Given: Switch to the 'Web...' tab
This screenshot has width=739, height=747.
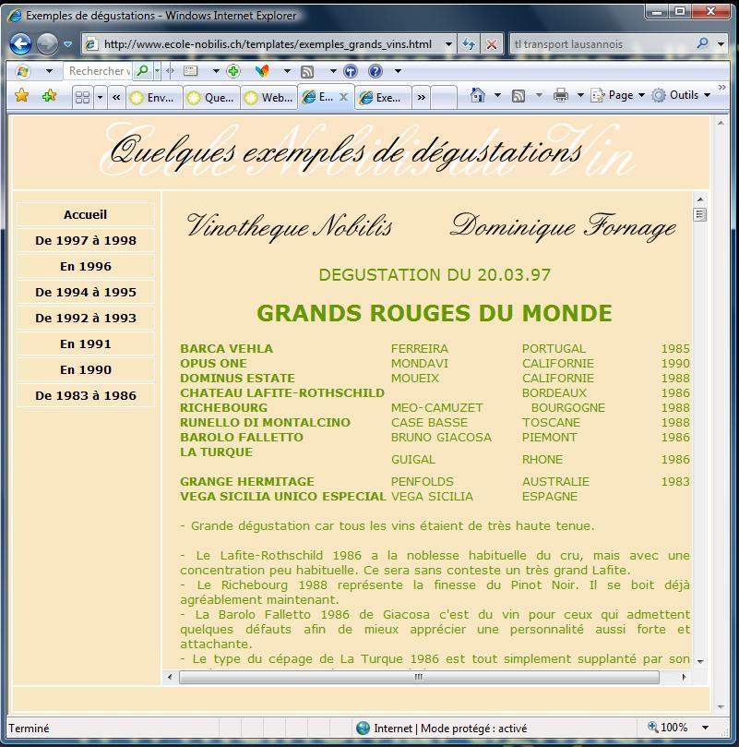Looking at the screenshot, I should click(x=269, y=98).
